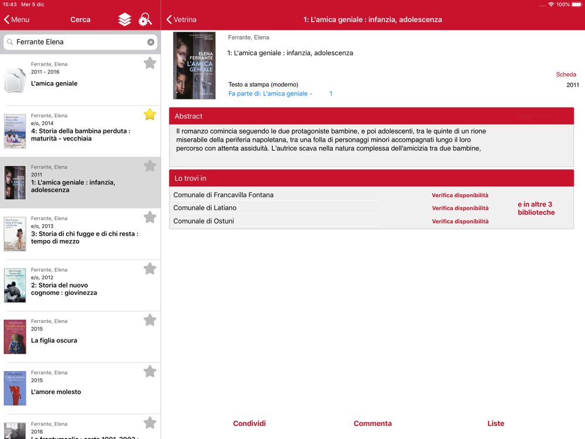Star La figlia oscura
The height and width of the screenshot is (439, 585).
coord(150,320)
